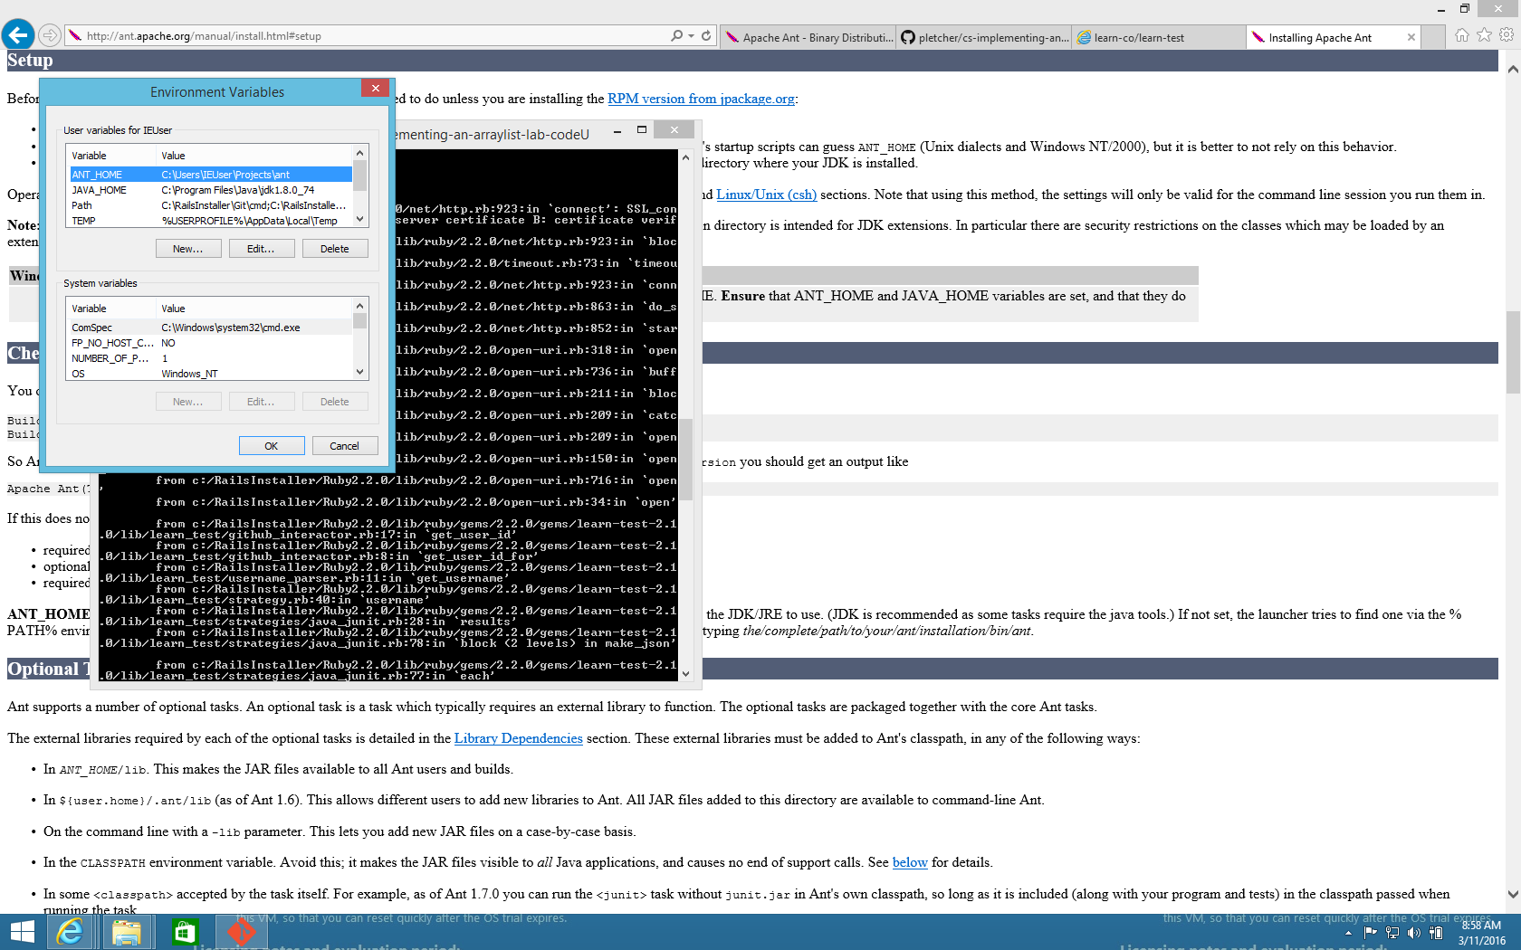Click the RPM version from jpackage.org link

[x=701, y=99]
